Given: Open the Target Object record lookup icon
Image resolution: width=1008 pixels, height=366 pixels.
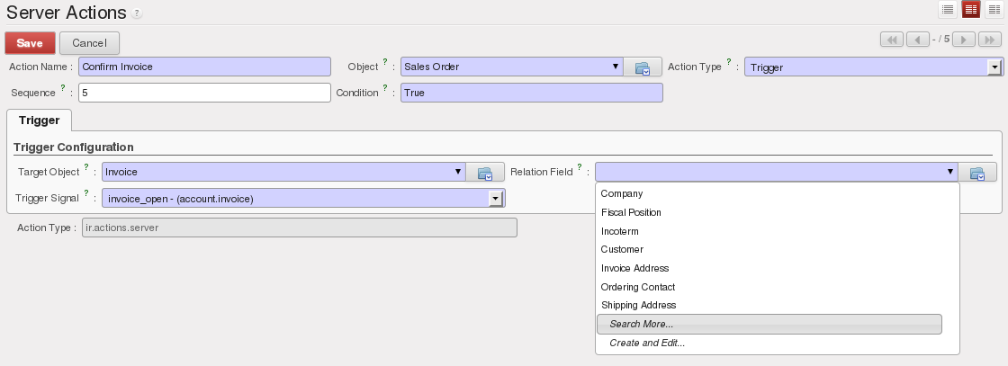Looking at the screenshot, I should [485, 173].
